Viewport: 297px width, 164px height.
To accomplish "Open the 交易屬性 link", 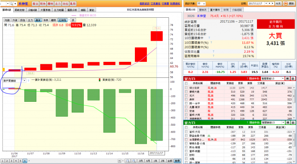I will click(x=156, y=4).
